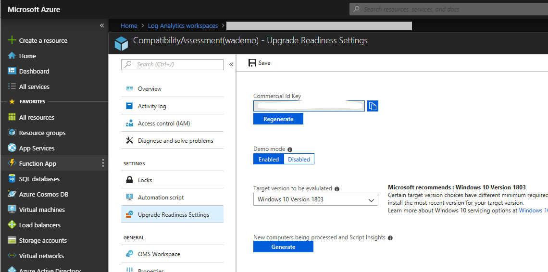
Task: Click the Generate button
Action: 283,247
